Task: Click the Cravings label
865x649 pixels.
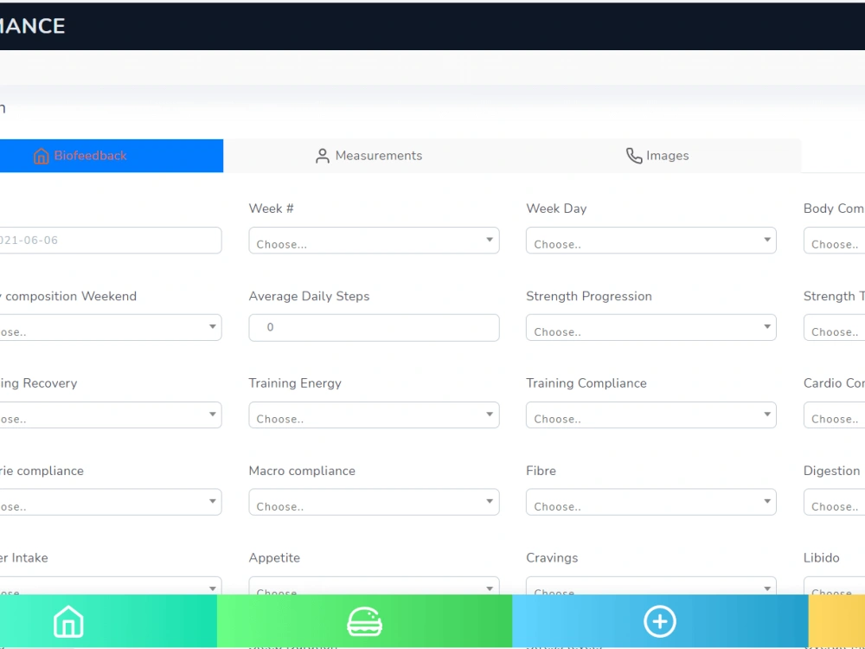Action: point(552,558)
